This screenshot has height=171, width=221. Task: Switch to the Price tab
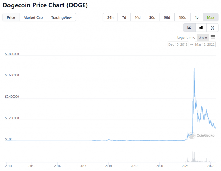pos(11,17)
